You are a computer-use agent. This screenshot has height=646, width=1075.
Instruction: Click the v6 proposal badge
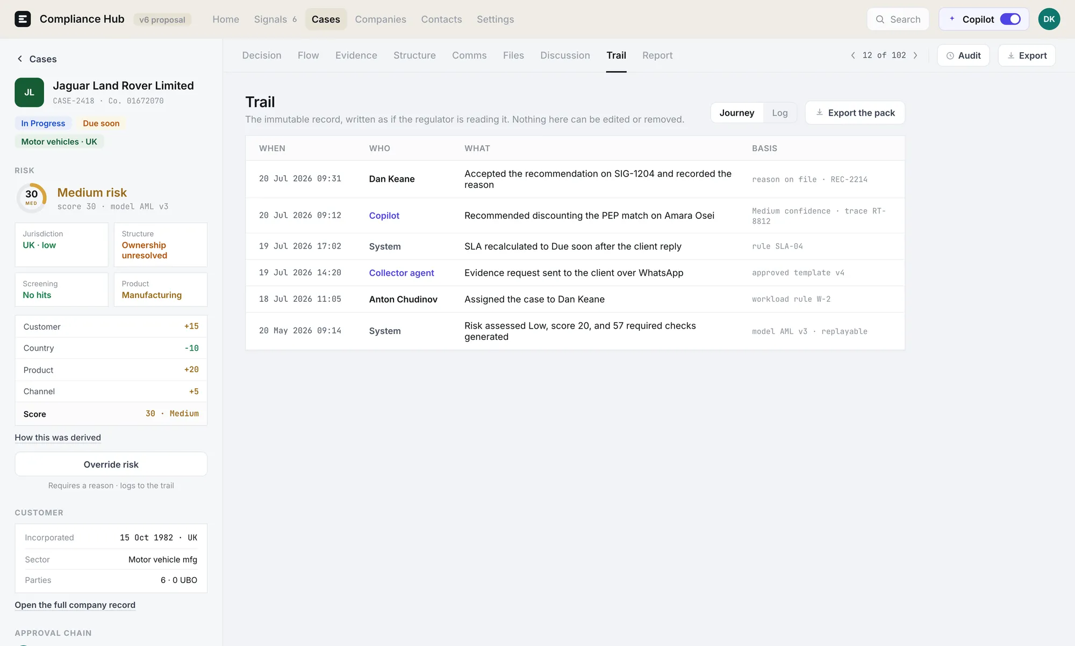click(162, 20)
